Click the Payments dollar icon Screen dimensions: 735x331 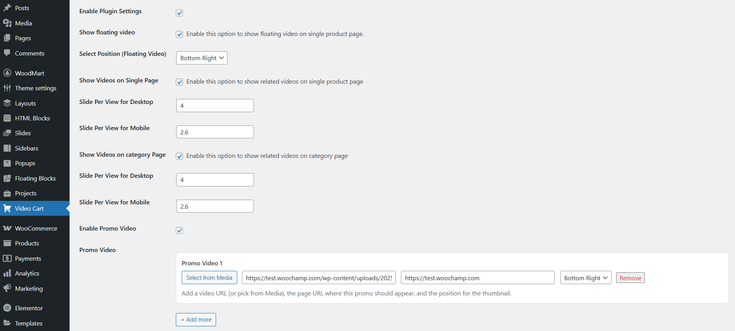click(x=7, y=258)
